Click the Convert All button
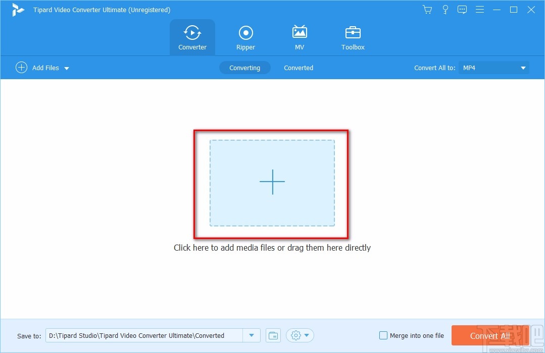The width and height of the screenshot is (545, 353). [489, 335]
